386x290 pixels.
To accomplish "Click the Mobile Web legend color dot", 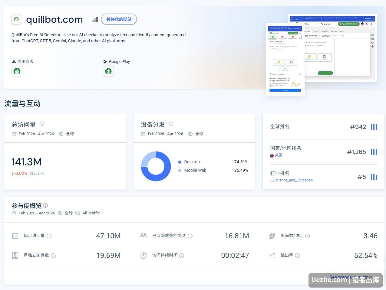I will click(x=180, y=171).
